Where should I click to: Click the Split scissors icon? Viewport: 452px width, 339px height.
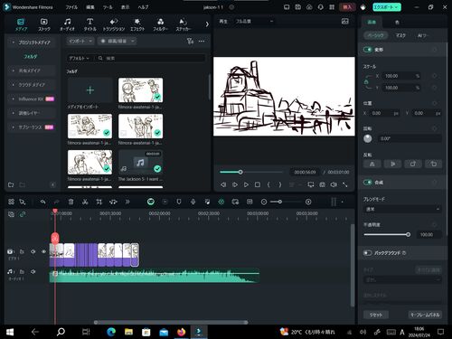point(85,202)
